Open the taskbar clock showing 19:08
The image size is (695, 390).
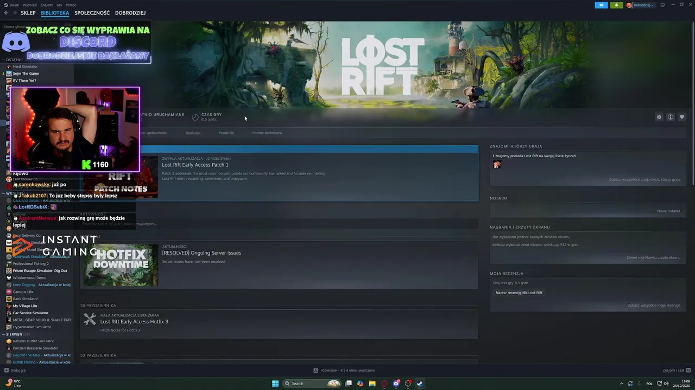681,383
